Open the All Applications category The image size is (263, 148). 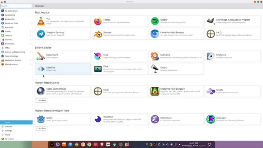16,11
